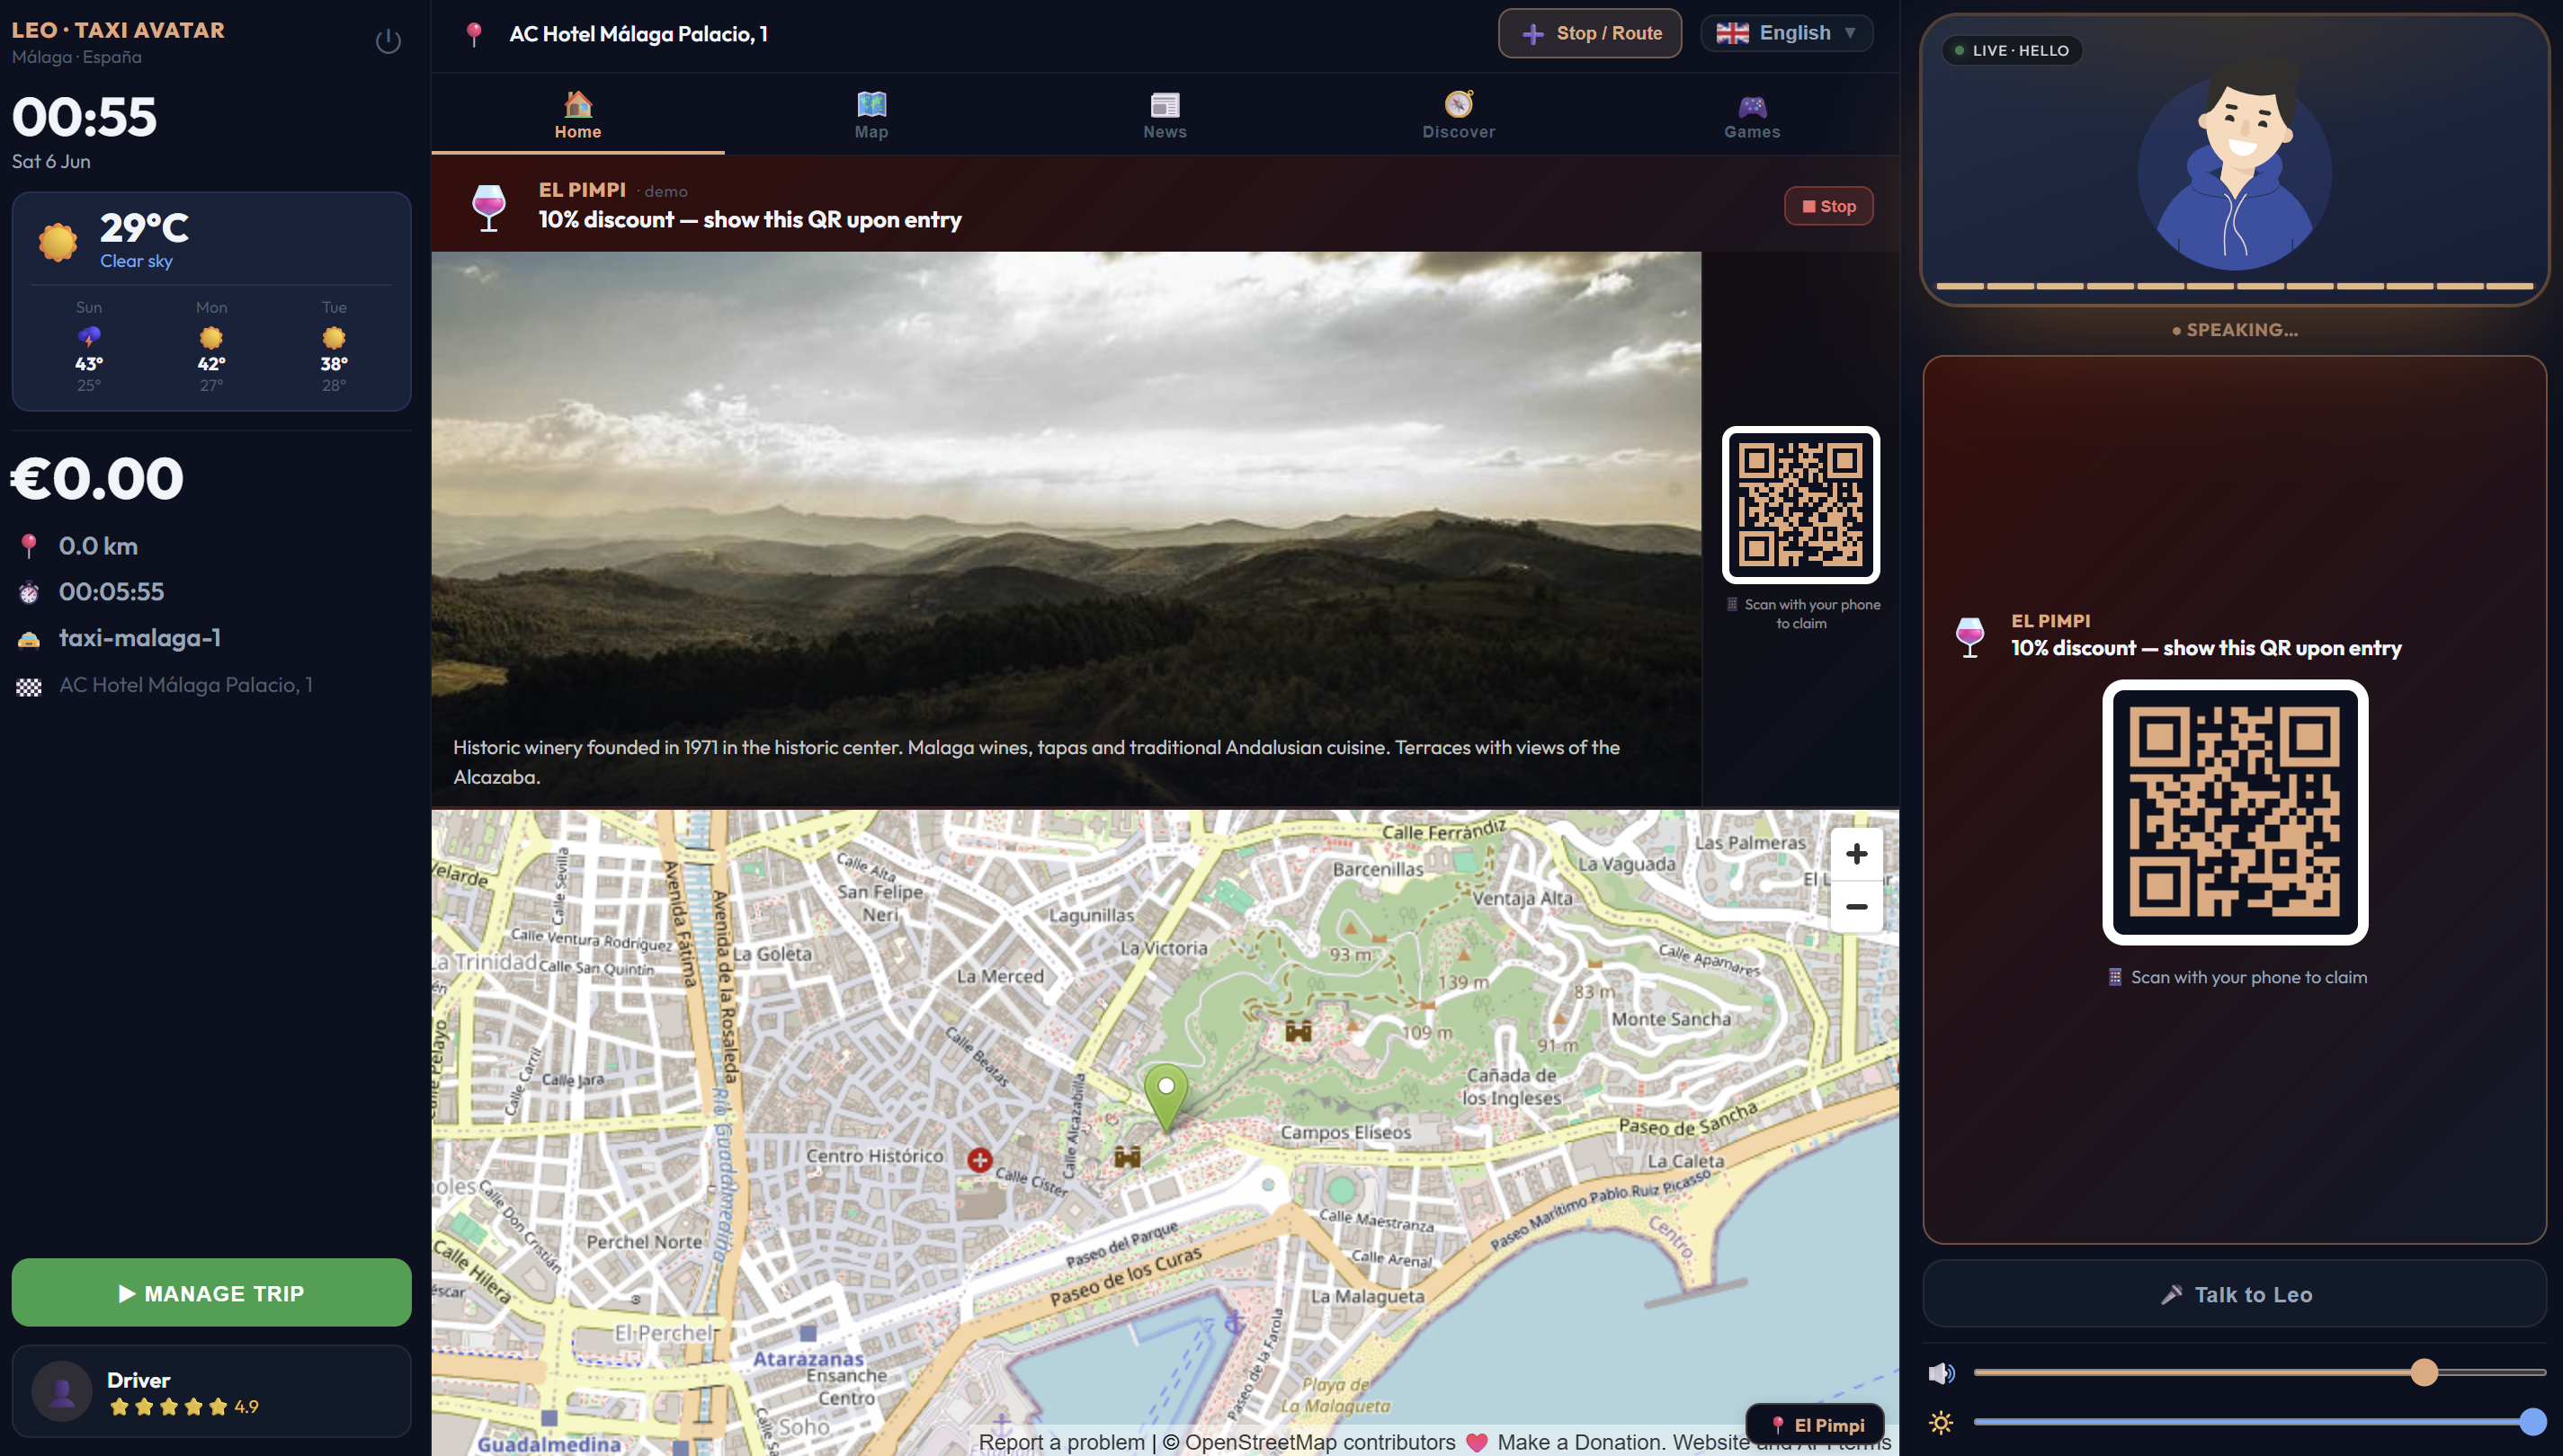Click the 'Centro Histórico' map label
The width and height of the screenshot is (2563, 1456).
tap(874, 1156)
